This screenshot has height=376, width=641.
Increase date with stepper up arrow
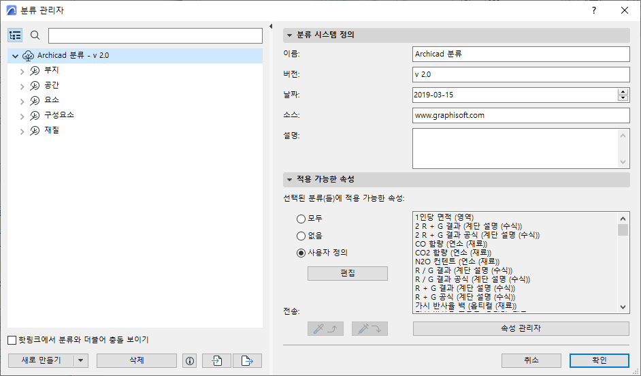coord(623,92)
